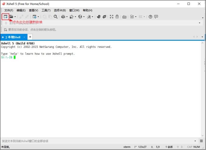
Task: Close the 本地Shell tab
Action: pos(24,37)
